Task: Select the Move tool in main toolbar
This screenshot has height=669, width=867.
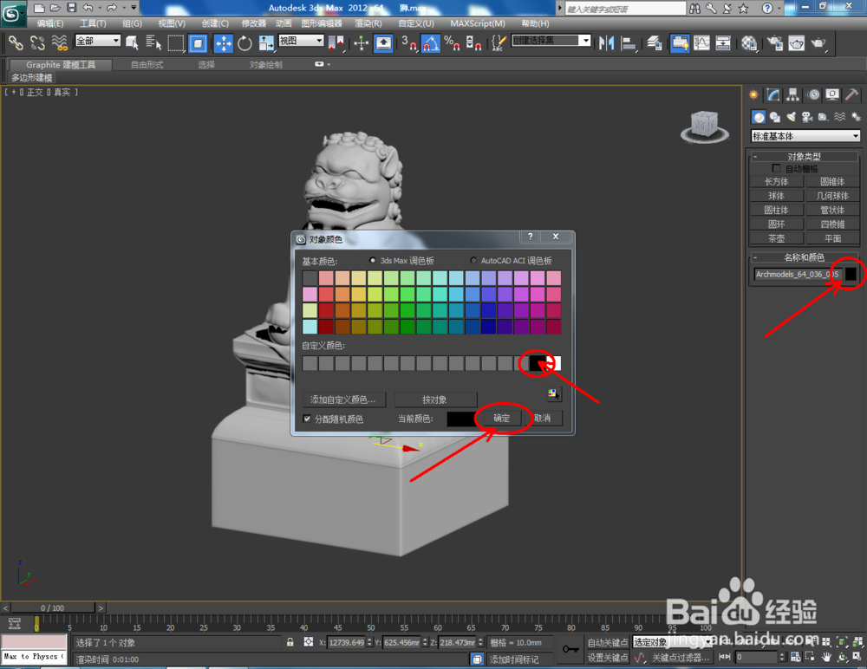Action: (x=224, y=43)
